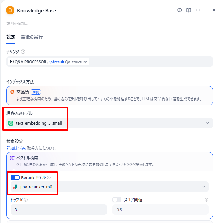217x223 pixels.
Task: Open the book documentation icon in header
Action: coord(189,10)
